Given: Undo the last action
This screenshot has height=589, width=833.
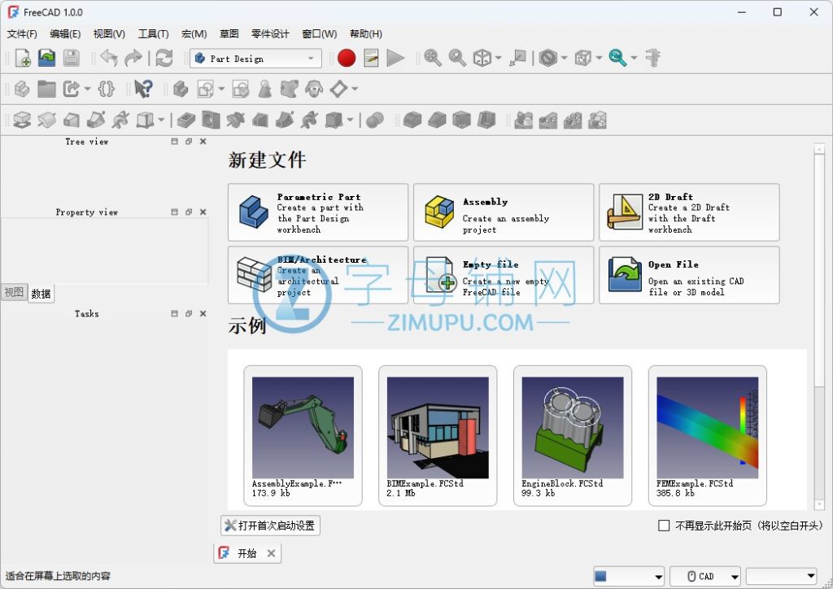Looking at the screenshot, I should click(109, 58).
